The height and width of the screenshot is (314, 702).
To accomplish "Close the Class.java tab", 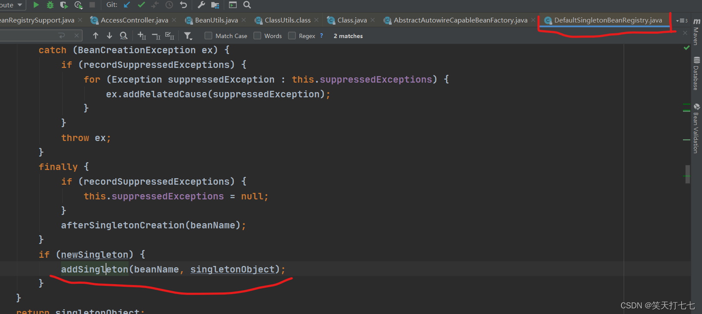I will click(x=373, y=20).
